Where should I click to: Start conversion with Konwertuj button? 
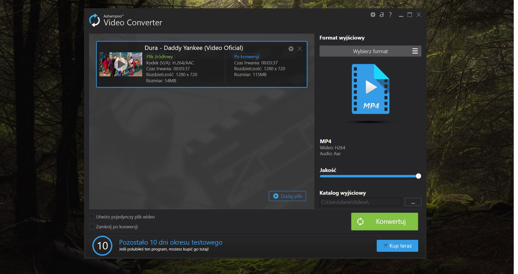click(385, 221)
